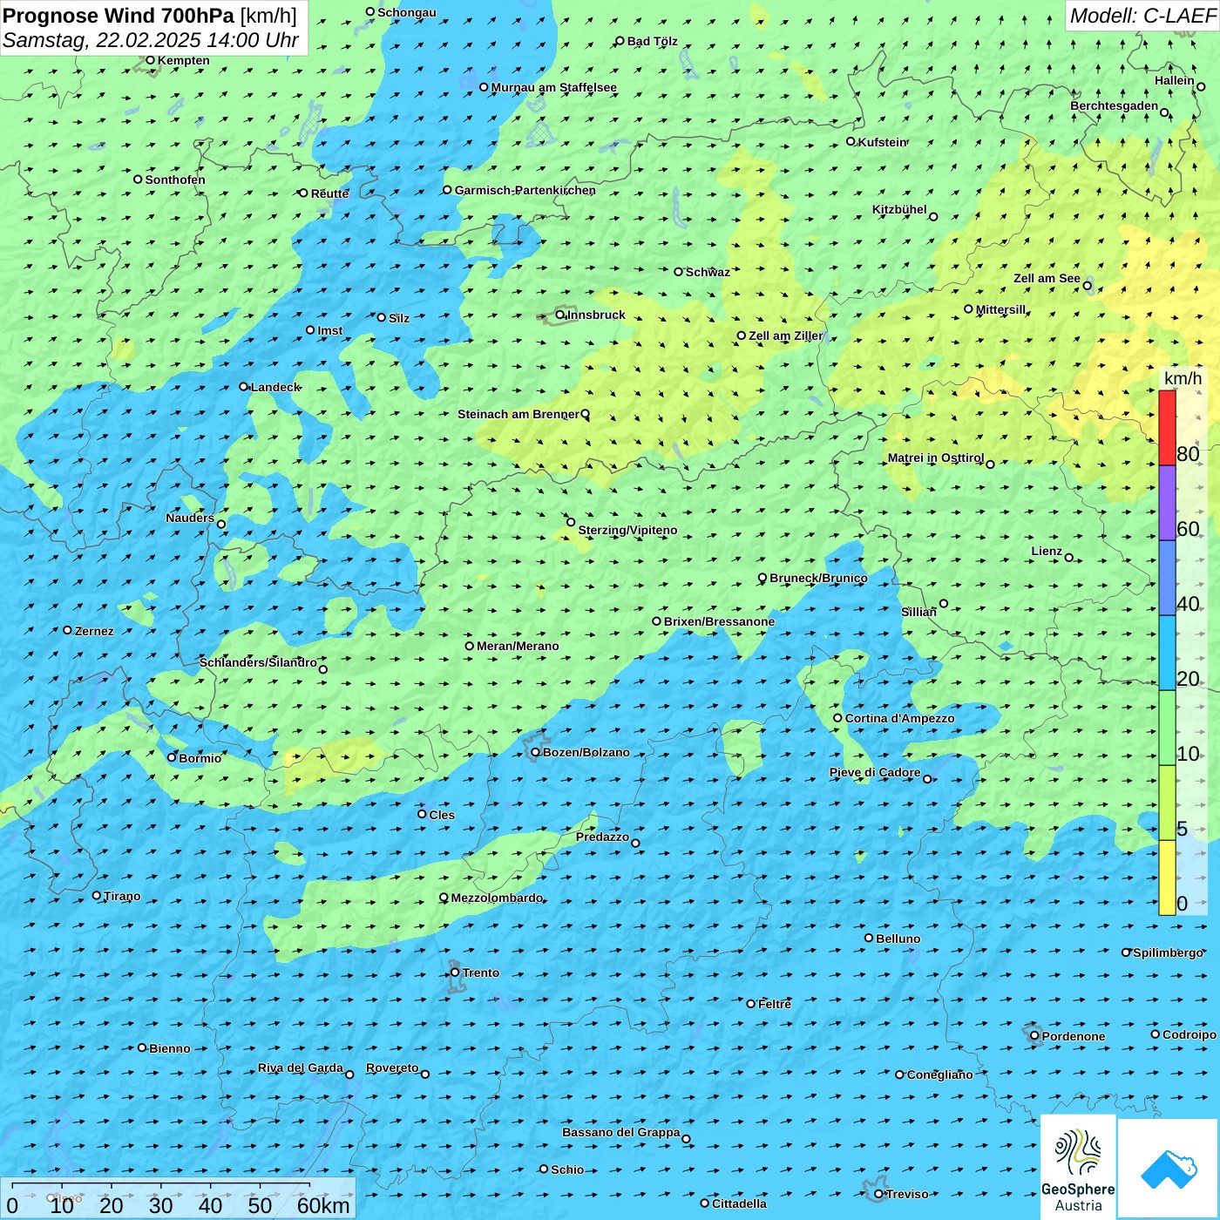Image resolution: width=1220 pixels, height=1220 pixels.
Task: Click the Bassano del Grappa label
Action: tap(621, 1132)
